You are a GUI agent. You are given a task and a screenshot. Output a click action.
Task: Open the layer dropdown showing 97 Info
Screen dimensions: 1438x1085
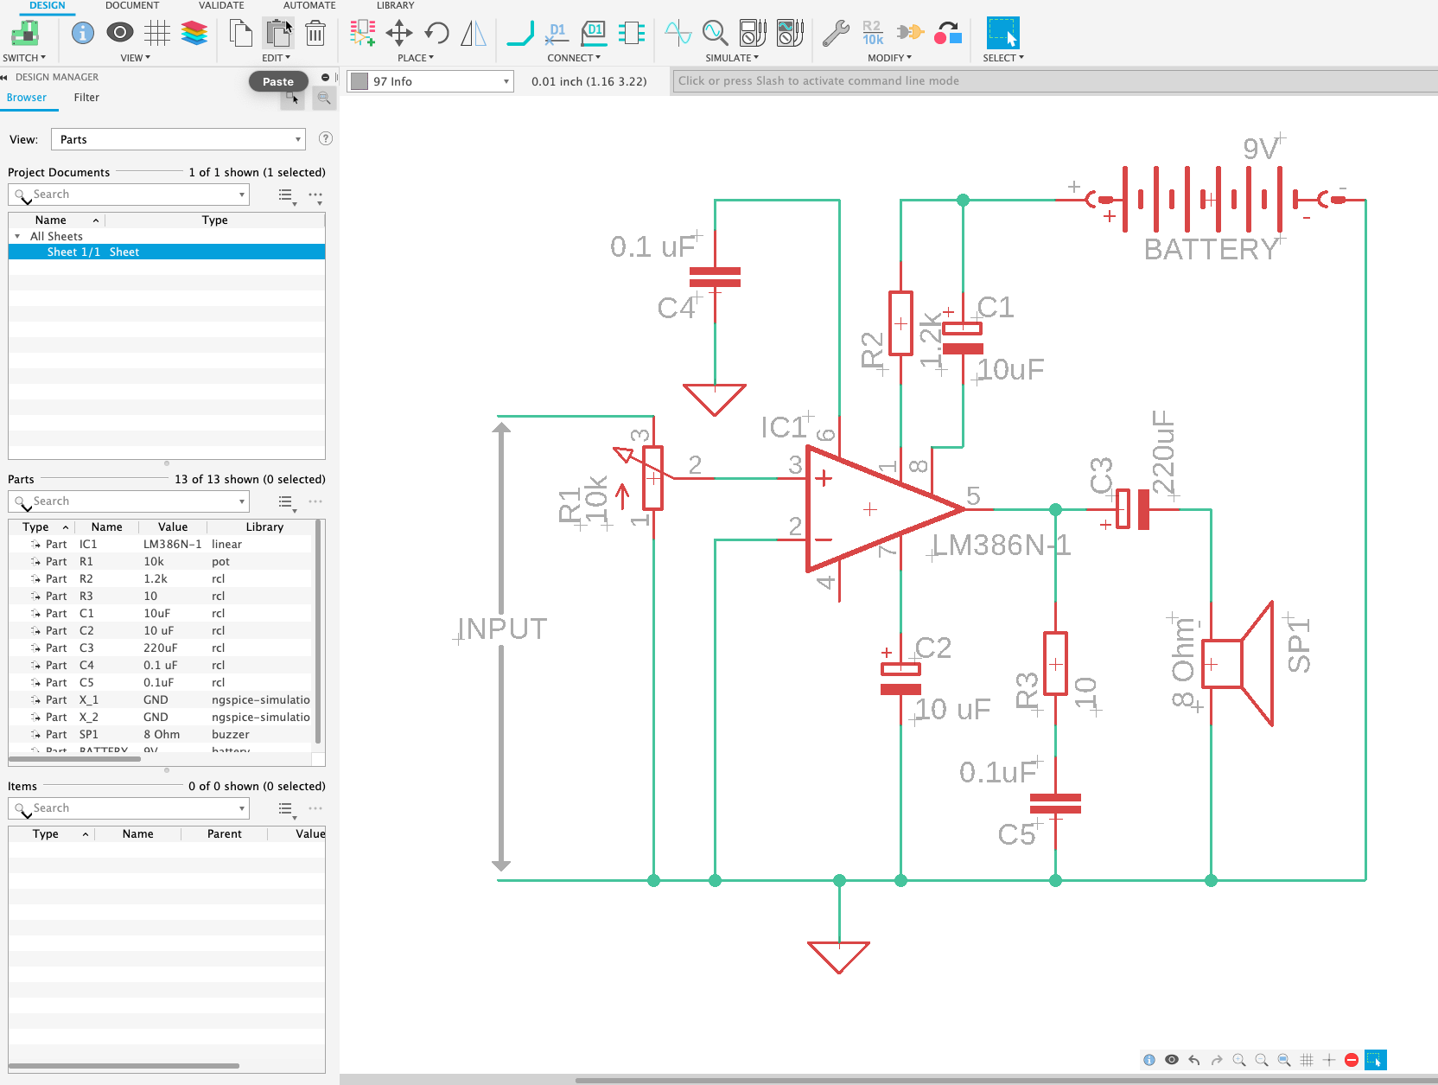pyautogui.click(x=429, y=80)
